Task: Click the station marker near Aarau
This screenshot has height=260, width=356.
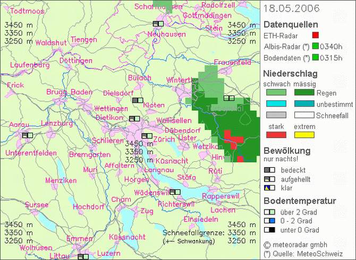Action: point(28,135)
